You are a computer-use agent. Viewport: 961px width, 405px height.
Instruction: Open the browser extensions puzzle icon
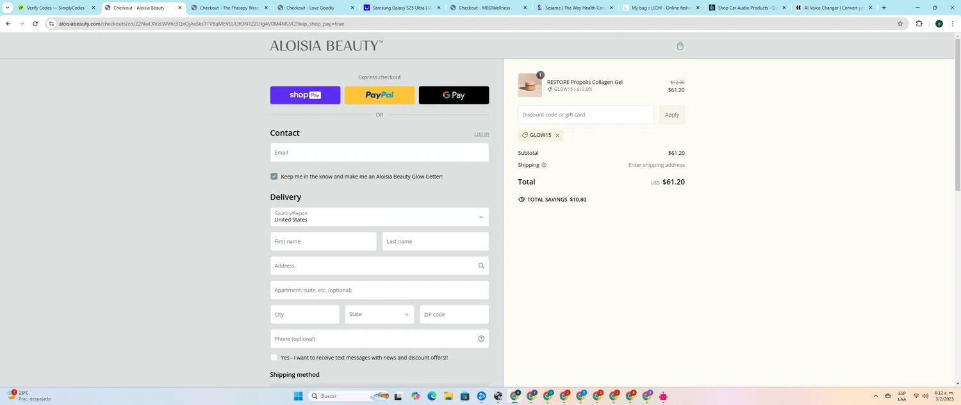tap(919, 24)
